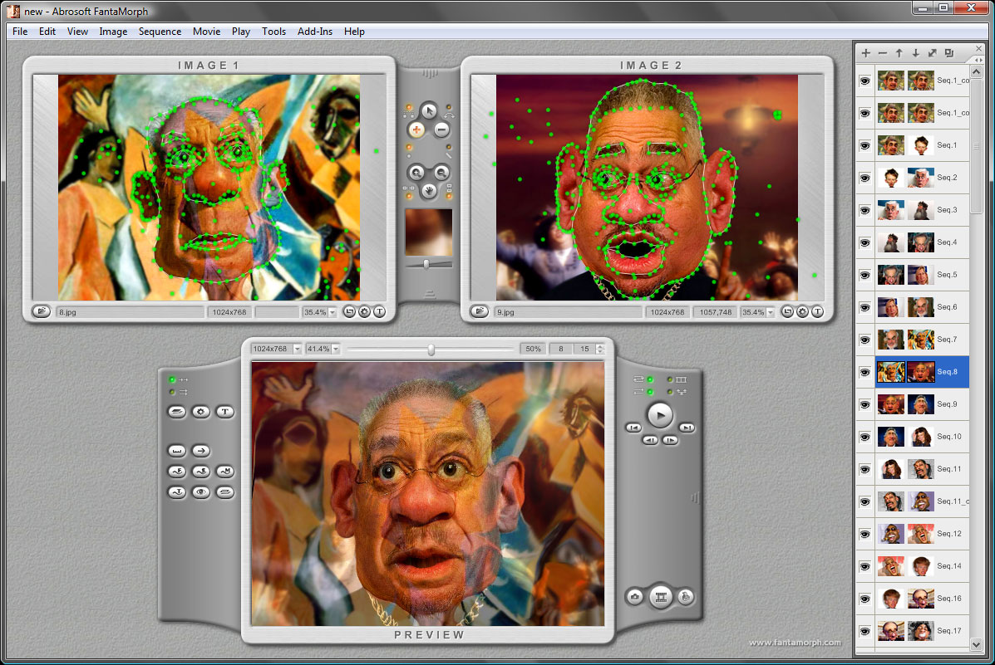Increase frame count stepper up arrow
995x665 pixels.
pyautogui.click(x=599, y=346)
